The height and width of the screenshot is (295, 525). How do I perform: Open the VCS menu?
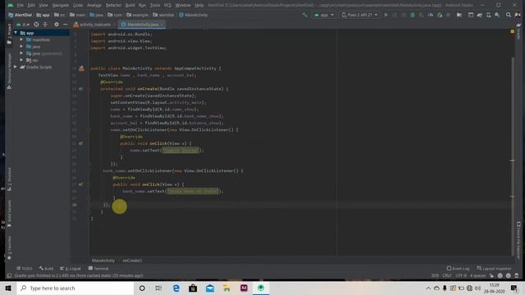[167, 5]
